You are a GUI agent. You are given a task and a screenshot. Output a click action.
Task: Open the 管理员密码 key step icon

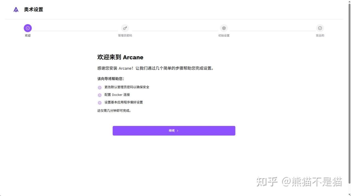coord(125,28)
